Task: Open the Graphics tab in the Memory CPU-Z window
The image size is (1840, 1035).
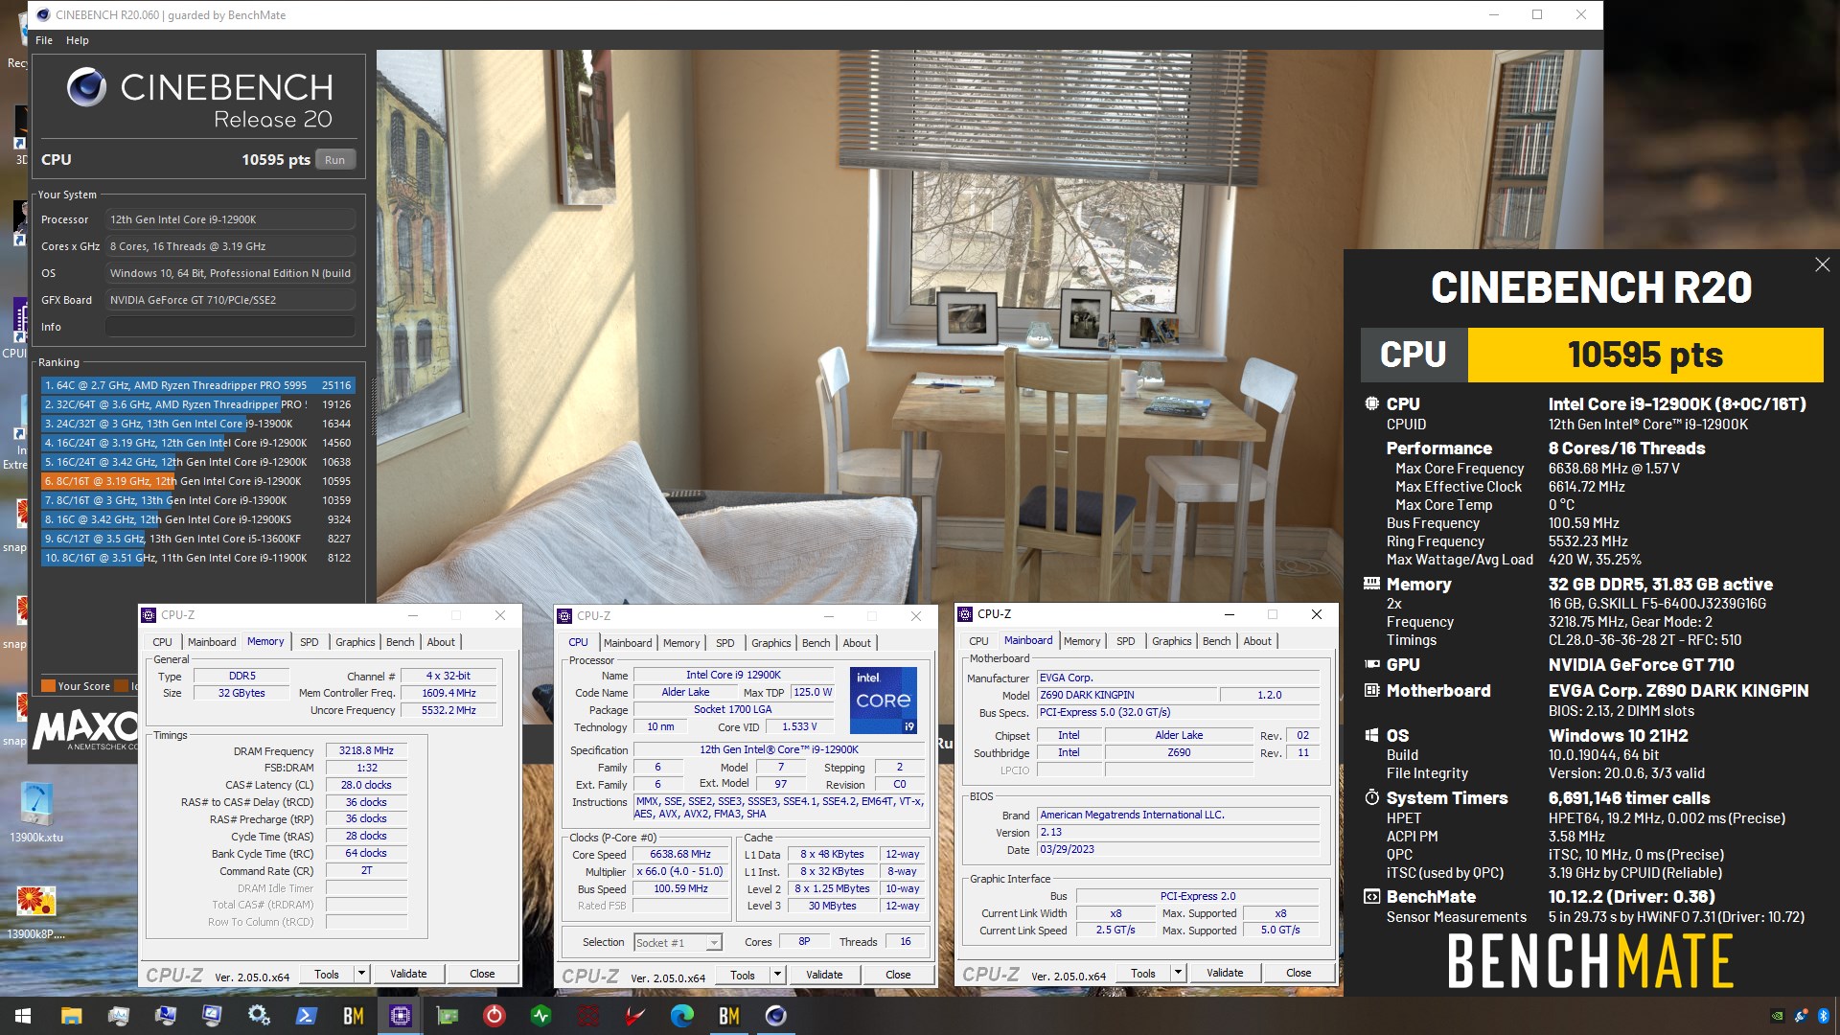Action: (x=355, y=642)
